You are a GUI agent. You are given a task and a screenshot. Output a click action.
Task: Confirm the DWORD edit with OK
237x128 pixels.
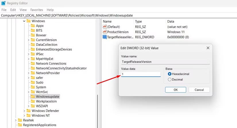pos(176,90)
